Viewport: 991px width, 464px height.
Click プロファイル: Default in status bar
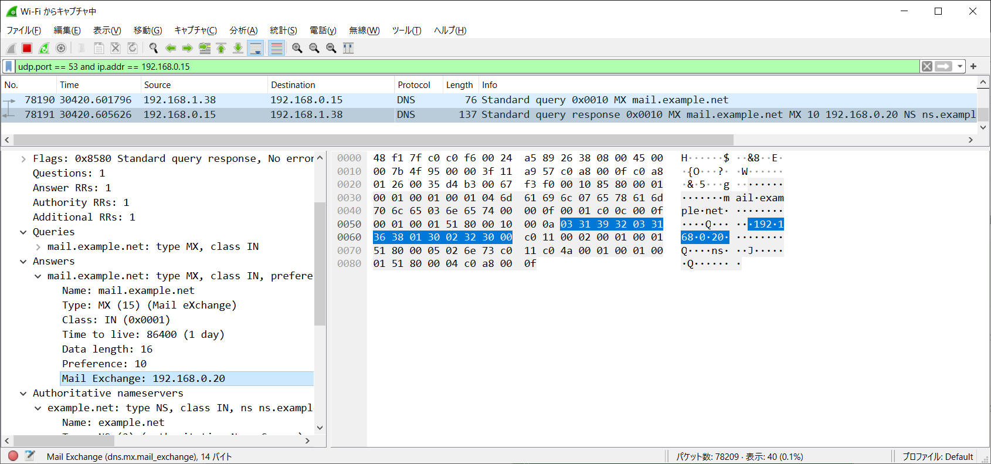coord(938,456)
